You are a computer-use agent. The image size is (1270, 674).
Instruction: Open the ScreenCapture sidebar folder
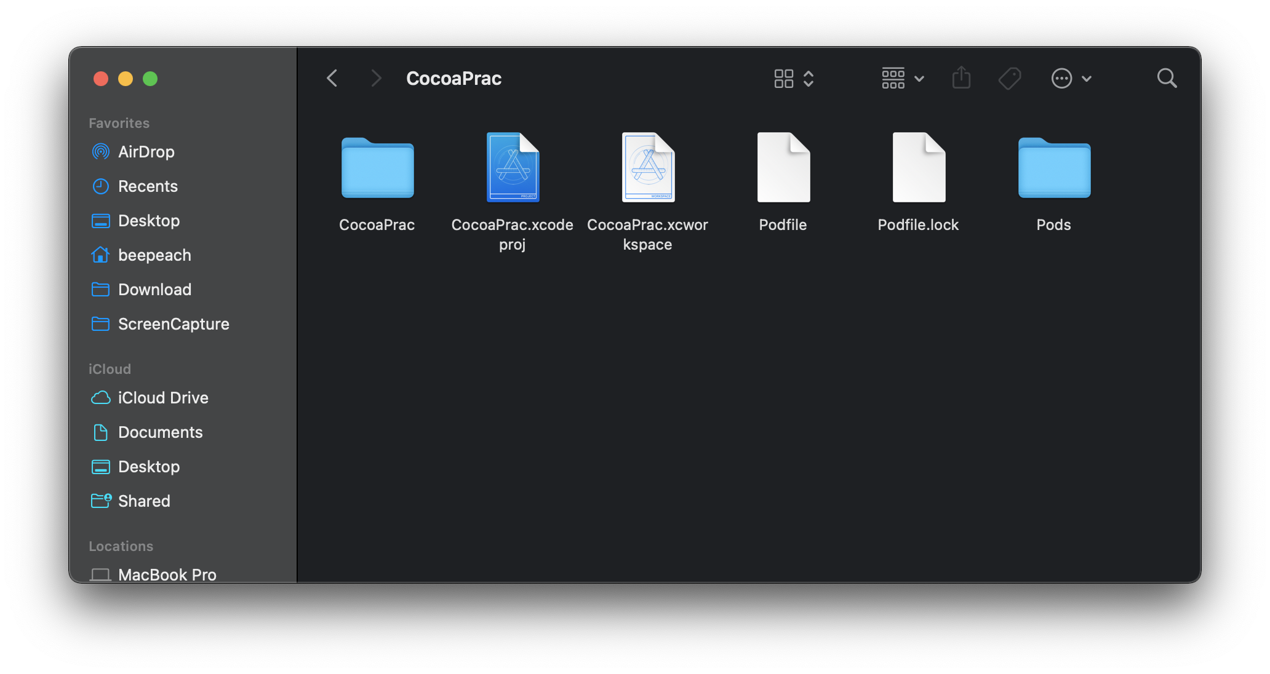pyautogui.click(x=174, y=324)
